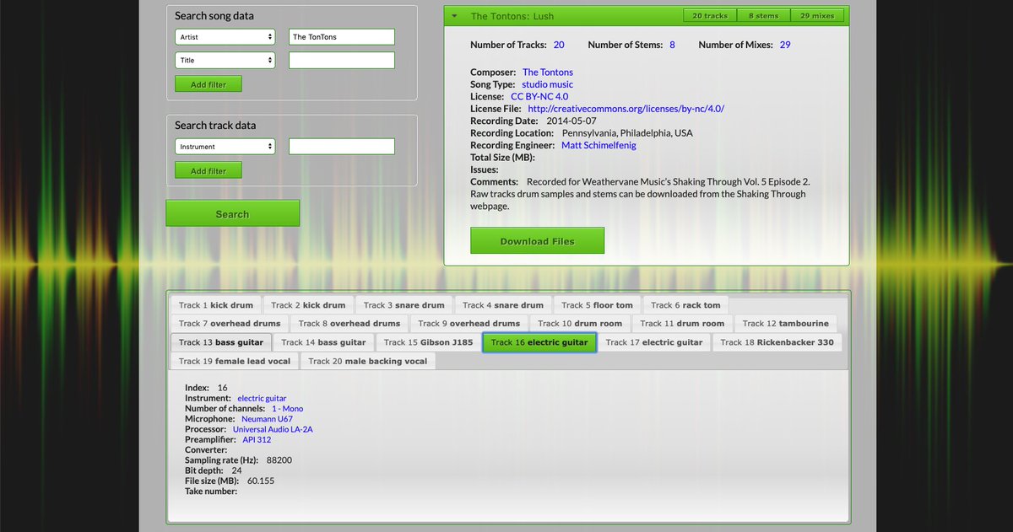Click the Universal Audio LA-2A processor link
This screenshot has width=1013, height=532.
click(273, 429)
